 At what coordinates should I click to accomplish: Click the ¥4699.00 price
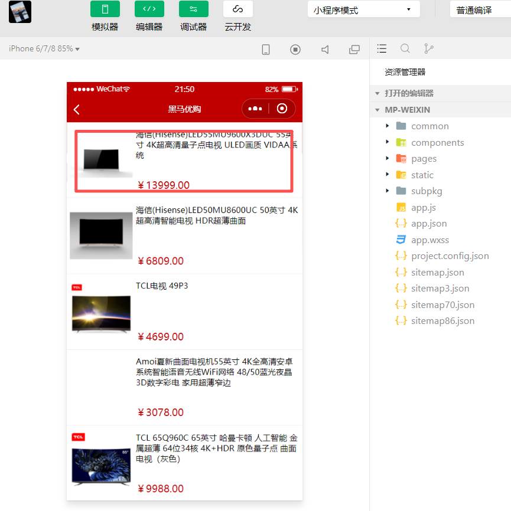point(161,337)
